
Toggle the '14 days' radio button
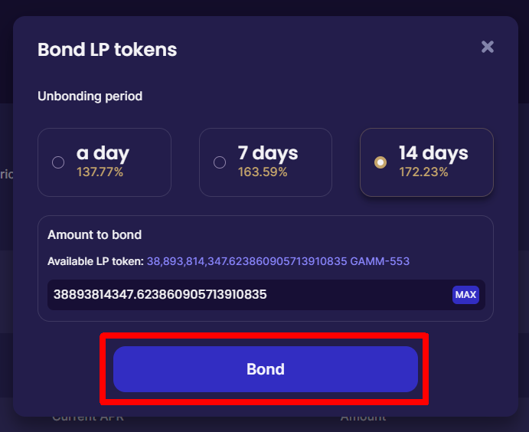(x=380, y=162)
